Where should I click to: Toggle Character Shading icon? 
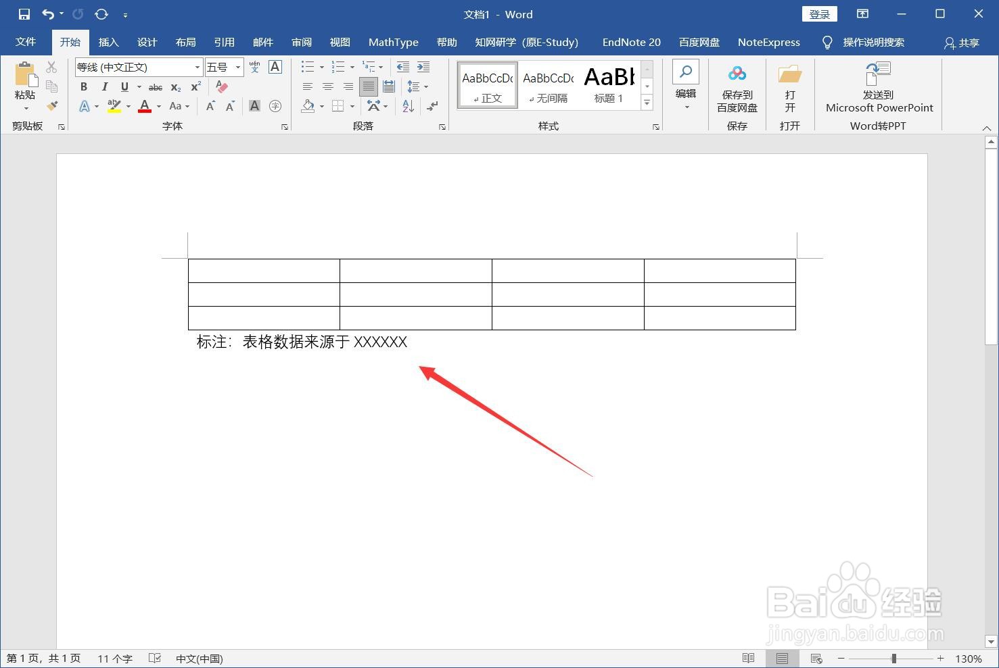point(254,106)
